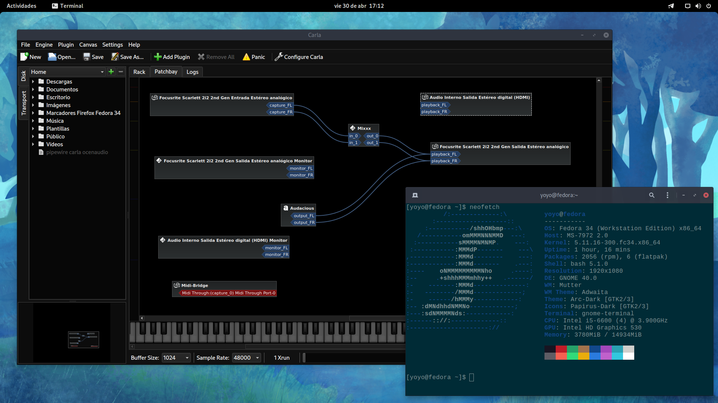
Task: Click the red neofetch color block
Action: (x=561, y=349)
